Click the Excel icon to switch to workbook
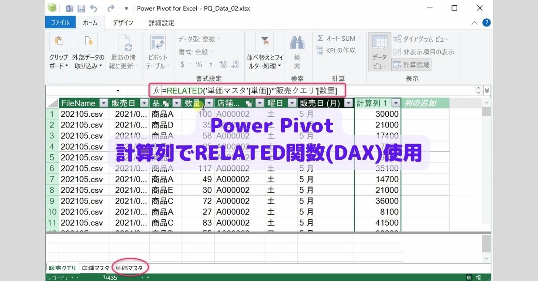538x281 pixels. [x=69, y=8]
